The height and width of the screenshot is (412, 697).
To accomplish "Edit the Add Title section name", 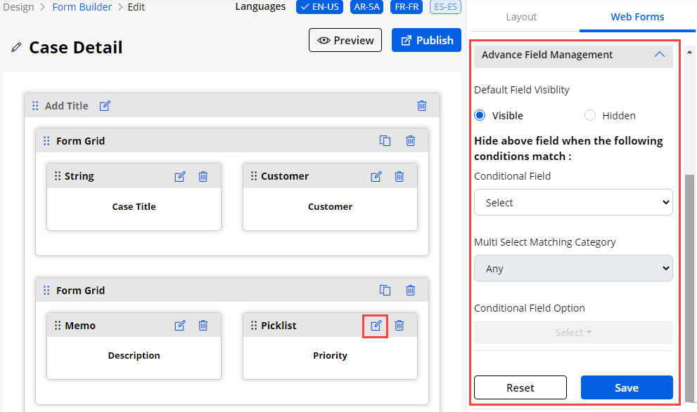I will (x=105, y=106).
